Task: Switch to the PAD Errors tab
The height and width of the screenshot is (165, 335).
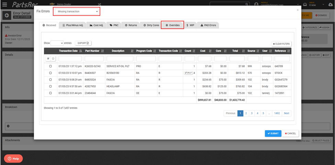Action: 208,25
